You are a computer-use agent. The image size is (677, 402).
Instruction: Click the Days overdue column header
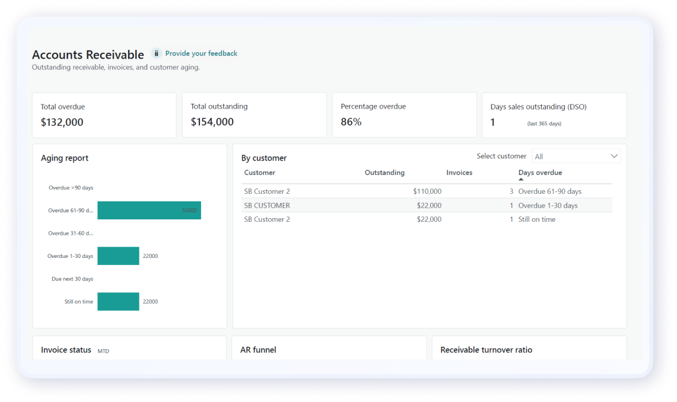tap(540, 173)
